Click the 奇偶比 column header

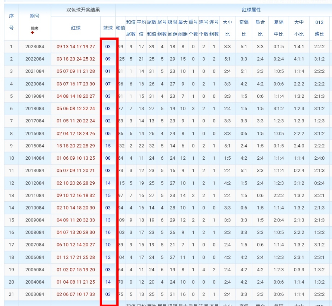[244, 28]
